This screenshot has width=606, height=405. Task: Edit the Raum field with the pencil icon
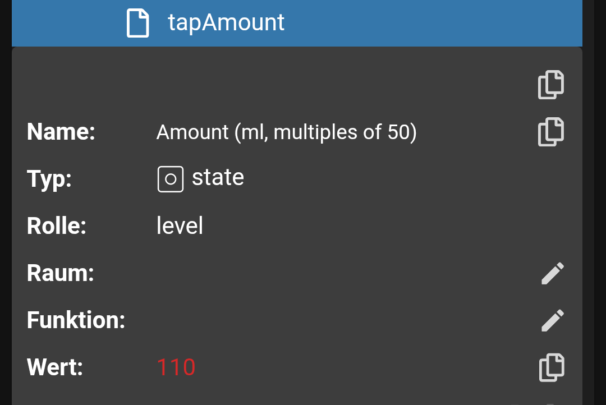[x=552, y=273]
